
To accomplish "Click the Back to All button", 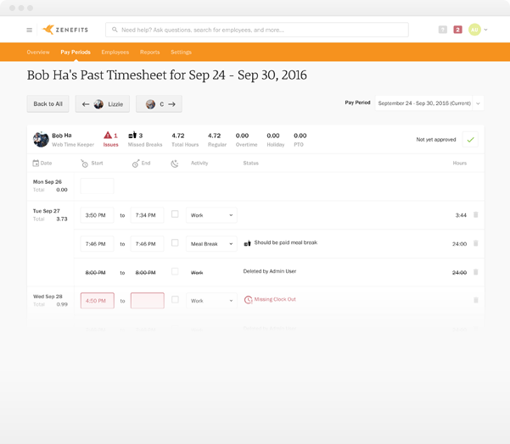I will coord(48,104).
